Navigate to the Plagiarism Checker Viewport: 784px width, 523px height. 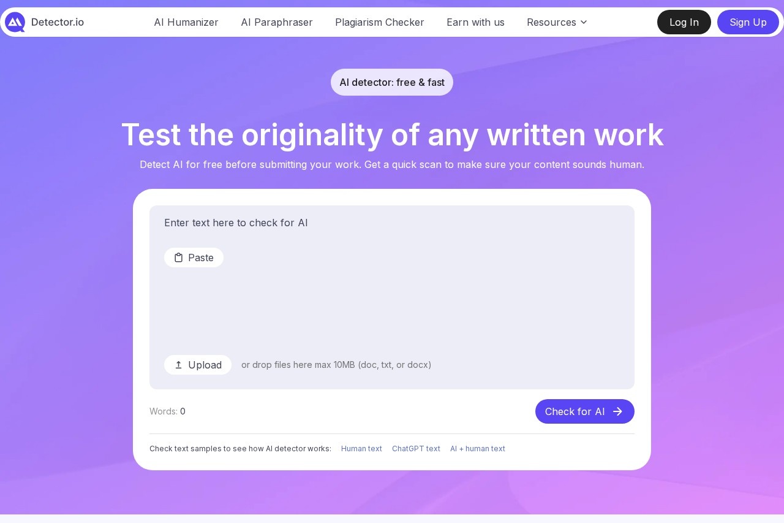pos(380,22)
